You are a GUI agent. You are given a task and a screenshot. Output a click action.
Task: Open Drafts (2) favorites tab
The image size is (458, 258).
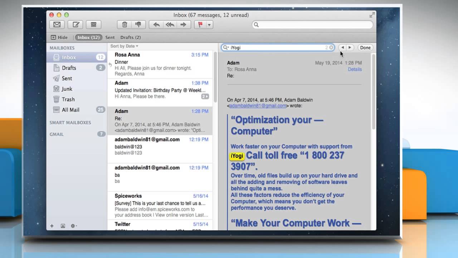click(131, 37)
